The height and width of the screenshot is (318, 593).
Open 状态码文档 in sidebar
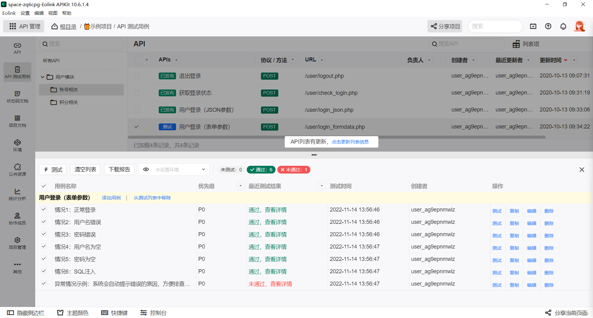coord(17,97)
